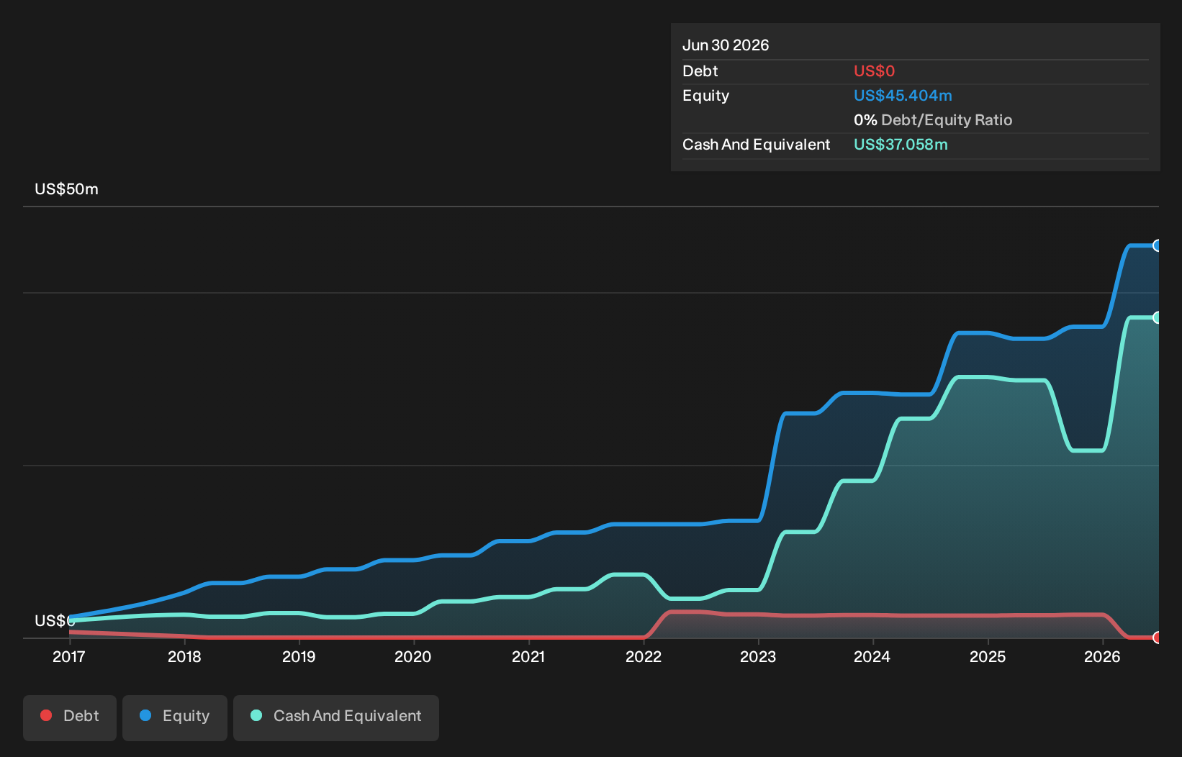Click the 2019 axis label
Screen dimensions: 1182x757
tap(299, 657)
